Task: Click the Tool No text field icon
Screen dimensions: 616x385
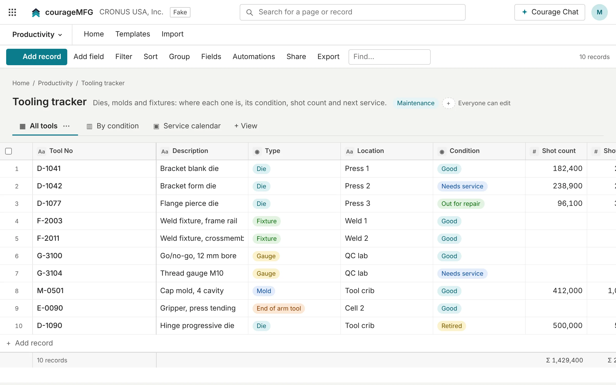Action: 41,151
